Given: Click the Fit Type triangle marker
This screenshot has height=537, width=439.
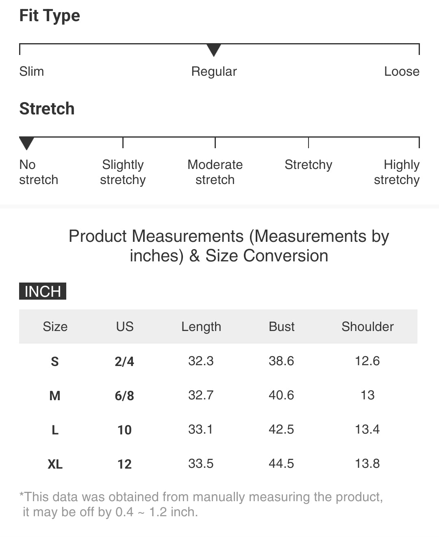Looking at the screenshot, I should click(214, 50).
